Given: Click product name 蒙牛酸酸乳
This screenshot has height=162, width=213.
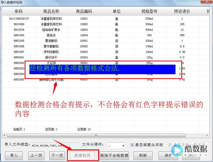Looking at the screenshot, I should [51, 46].
